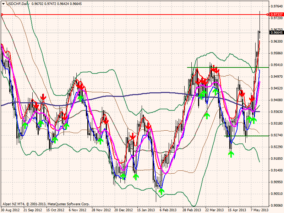Screen dimensions: 284x213
Task: Select the lower green horizontal line near 0.92740
Action: pyautogui.click(x=246, y=136)
